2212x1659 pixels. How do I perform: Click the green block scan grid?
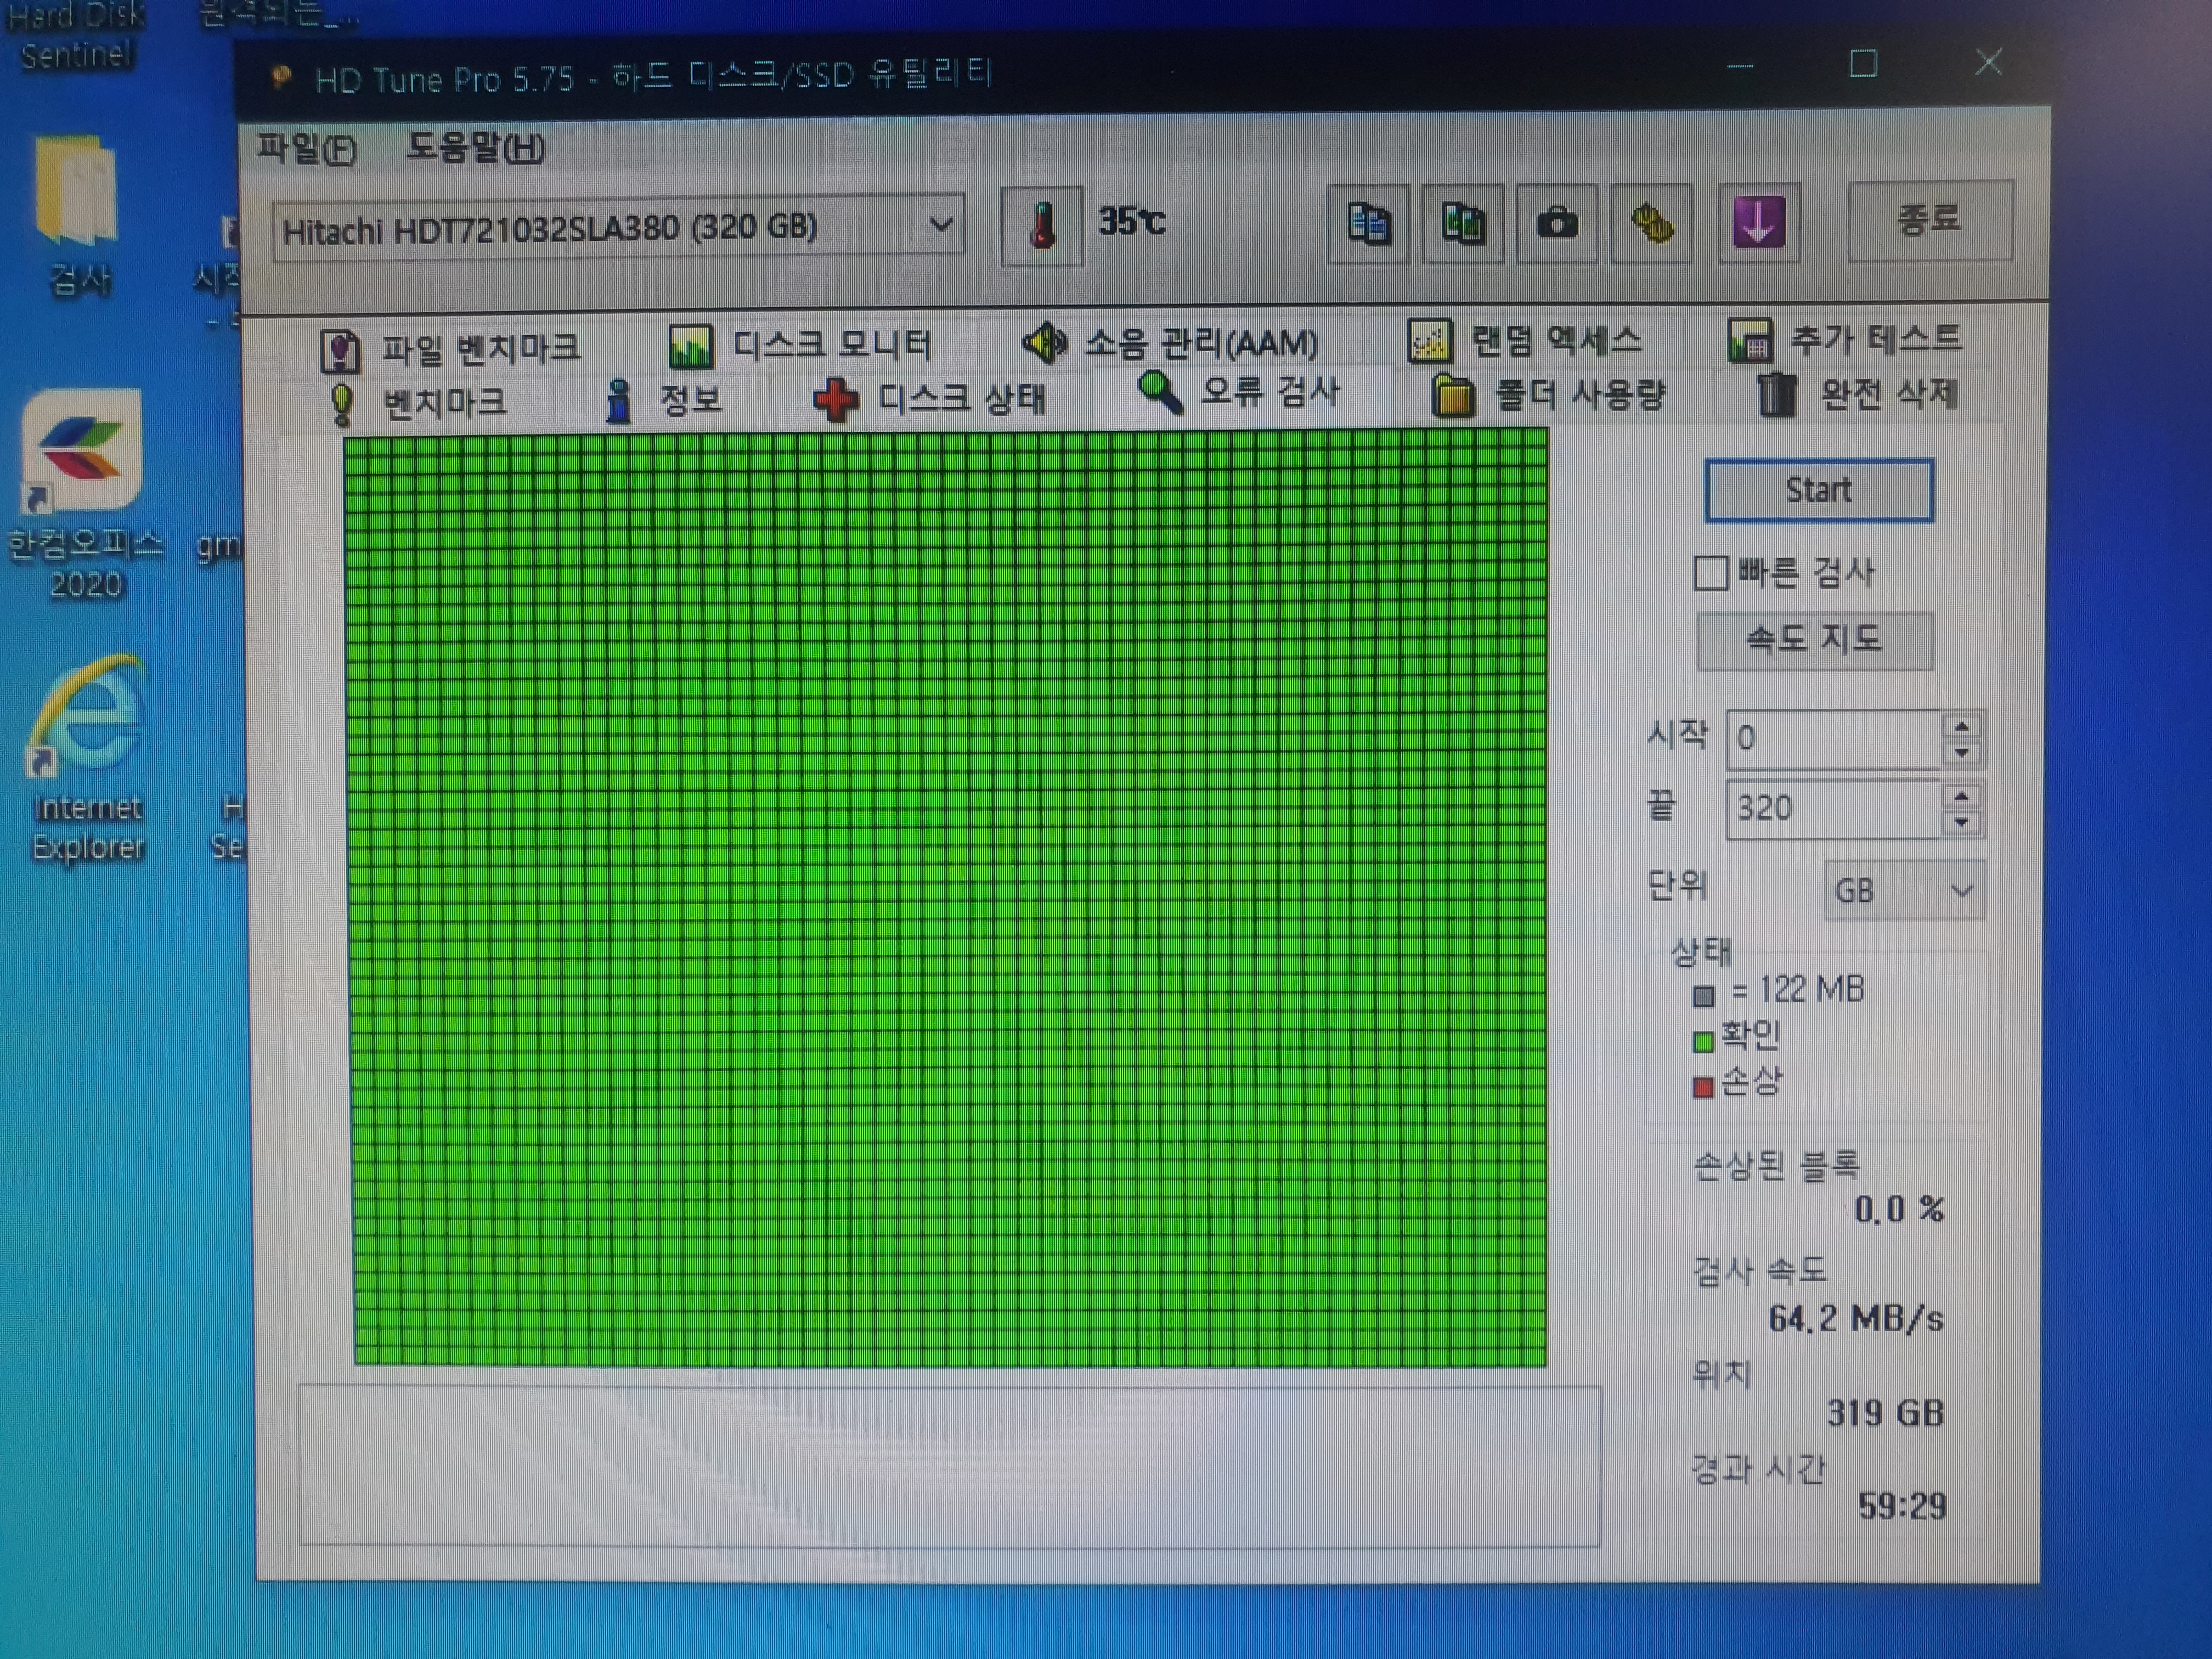click(x=947, y=897)
